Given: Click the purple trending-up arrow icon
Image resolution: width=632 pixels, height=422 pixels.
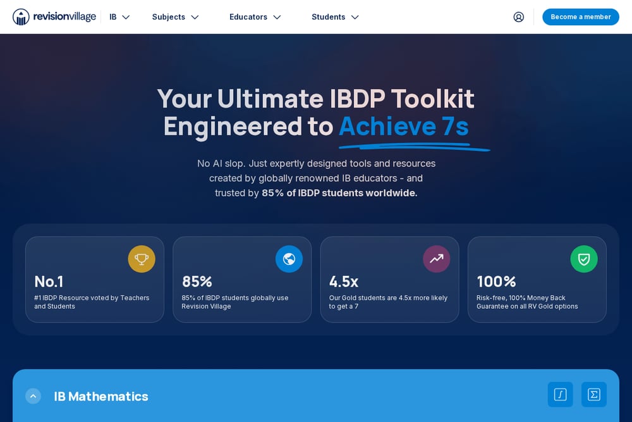Looking at the screenshot, I should click(x=437, y=259).
